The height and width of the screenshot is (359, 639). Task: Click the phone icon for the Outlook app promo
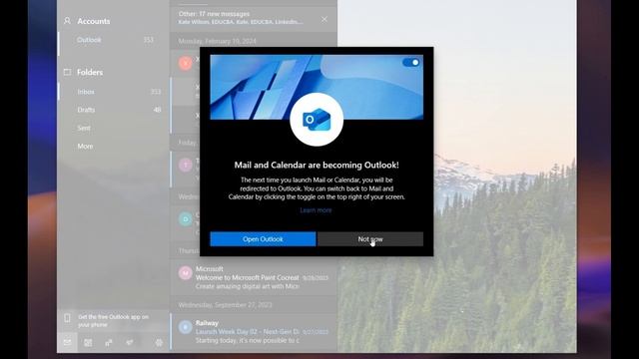[x=67, y=318]
